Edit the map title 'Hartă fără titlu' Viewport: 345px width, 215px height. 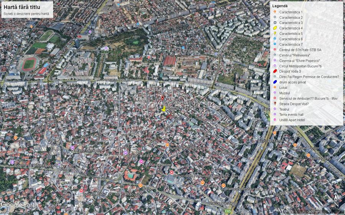(x=22, y=7)
